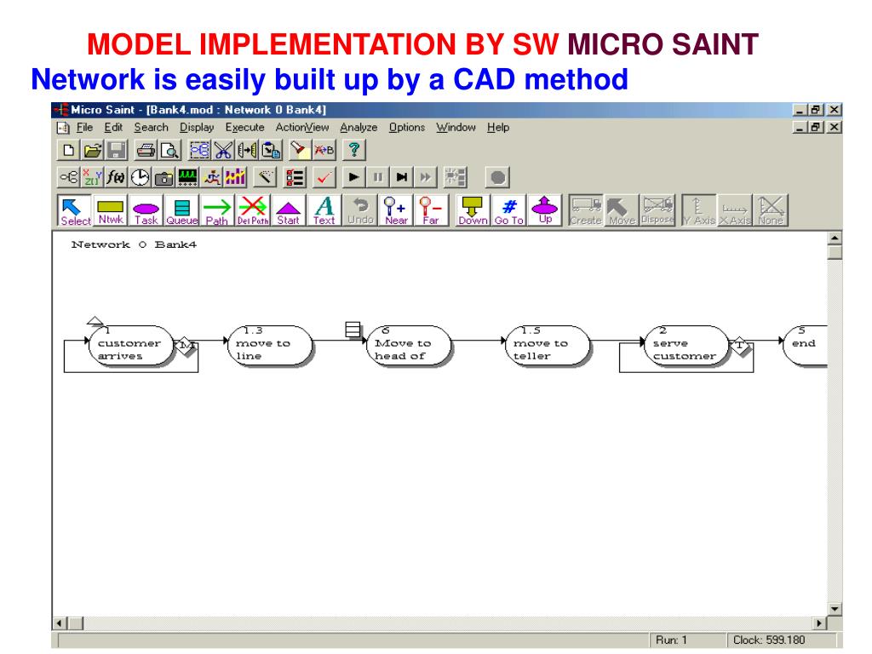Viewport: 872px width, 654px height.
Task: Click the 'Clock: 599.180' status text
Action: pyautogui.click(x=769, y=640)
